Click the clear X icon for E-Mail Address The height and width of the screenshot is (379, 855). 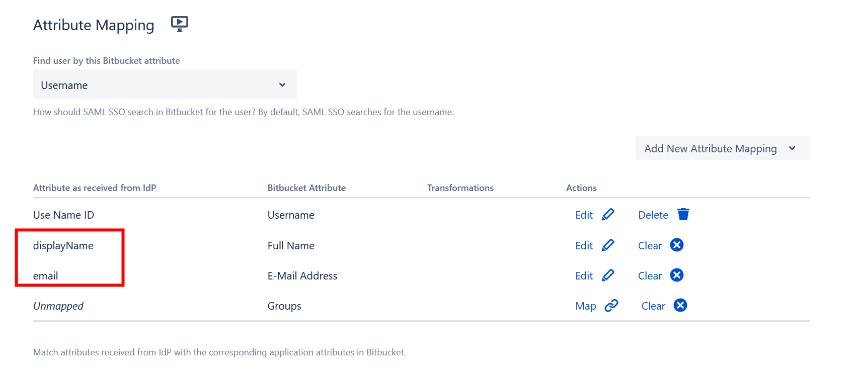point(677,275)
